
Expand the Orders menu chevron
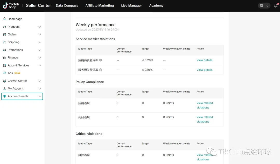click(40, 35)
